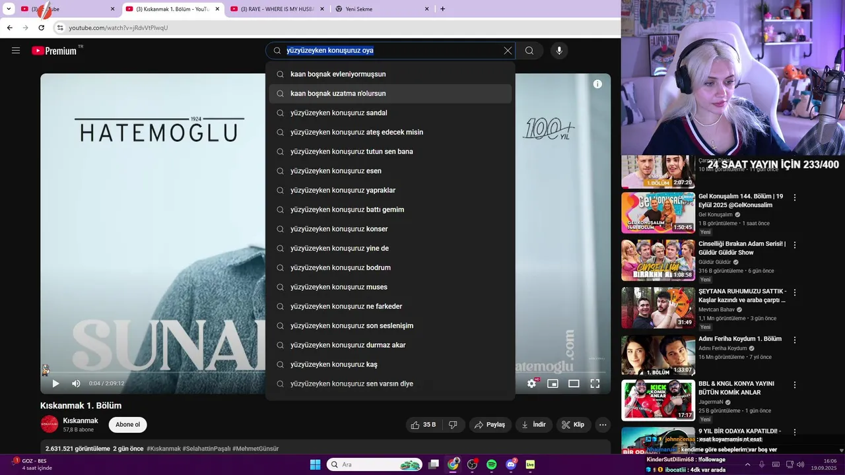Pick suggestion yüzyüzeyken konuşuruz ne farkeder

pyautogui.click(x=390, y=306)
